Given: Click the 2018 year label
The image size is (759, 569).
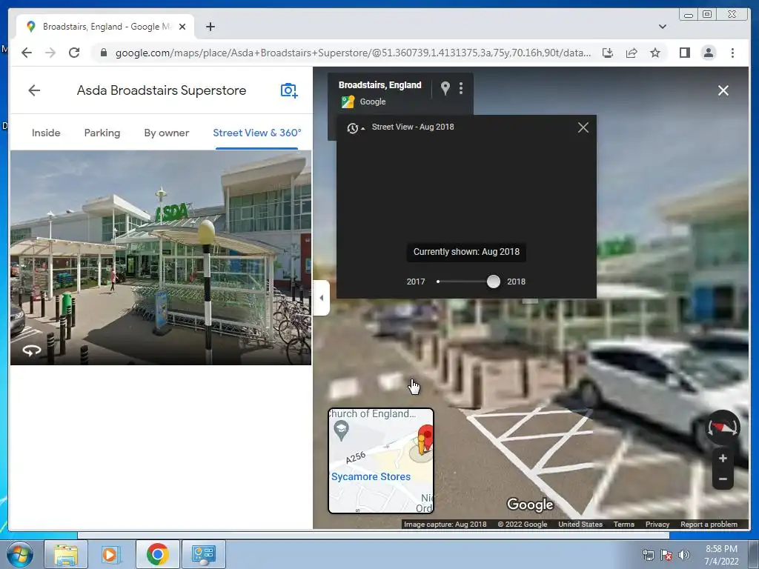Looking at the screenshot, I should [x=516, y=282].
